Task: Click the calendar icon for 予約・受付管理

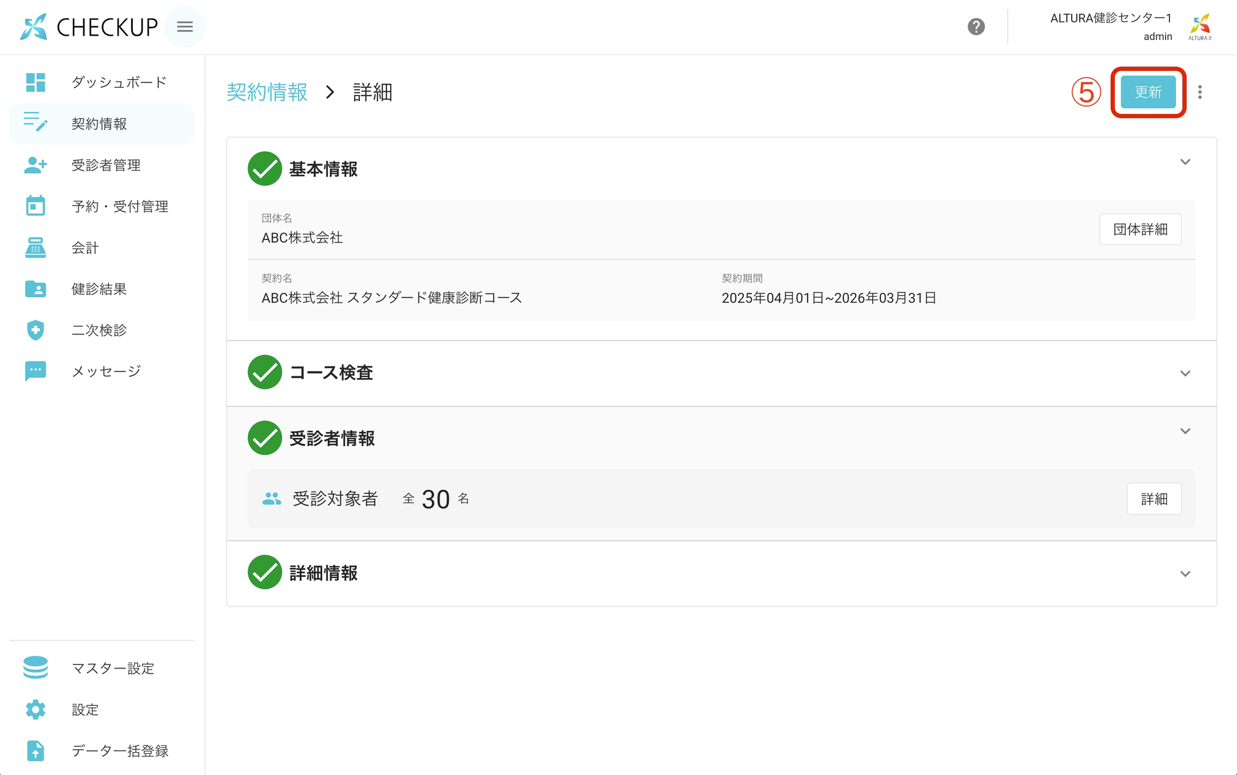Action: pos(36,206)
